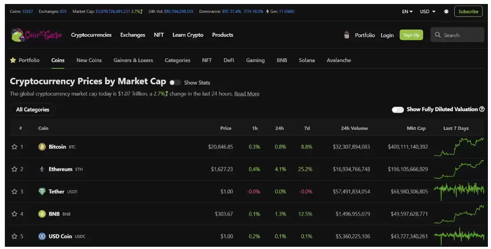Enable Show Fully Diluted Valuation toggle

coord(398,110)
